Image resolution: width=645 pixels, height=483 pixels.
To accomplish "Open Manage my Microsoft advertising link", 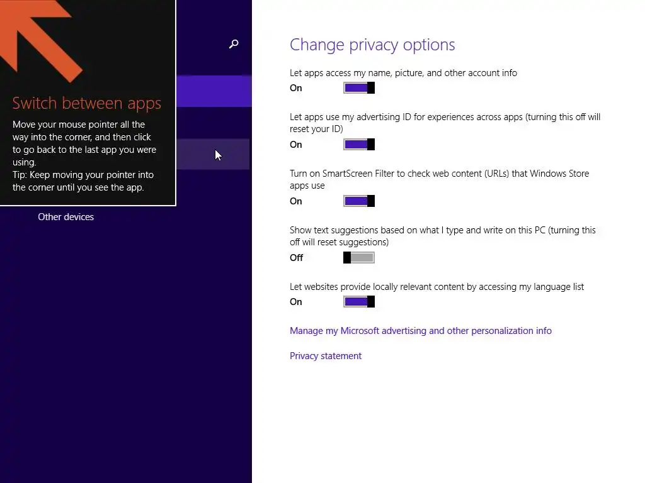I will (420, 331).
